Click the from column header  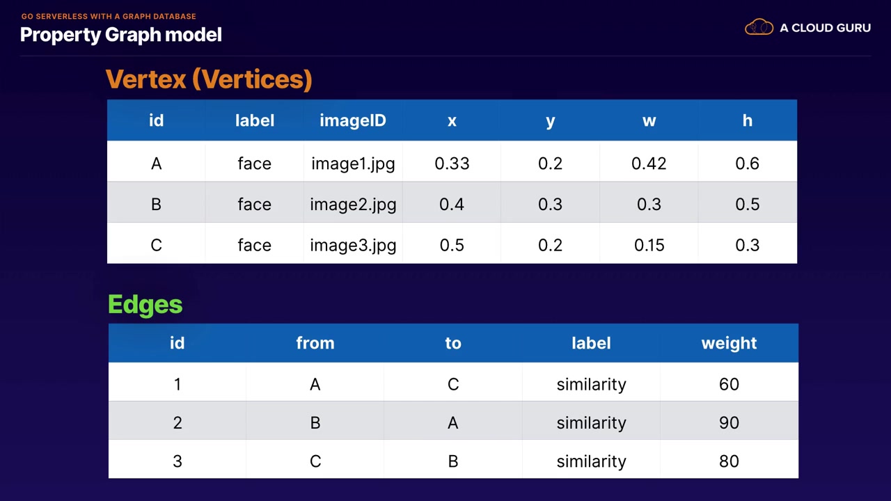(315, 343)
